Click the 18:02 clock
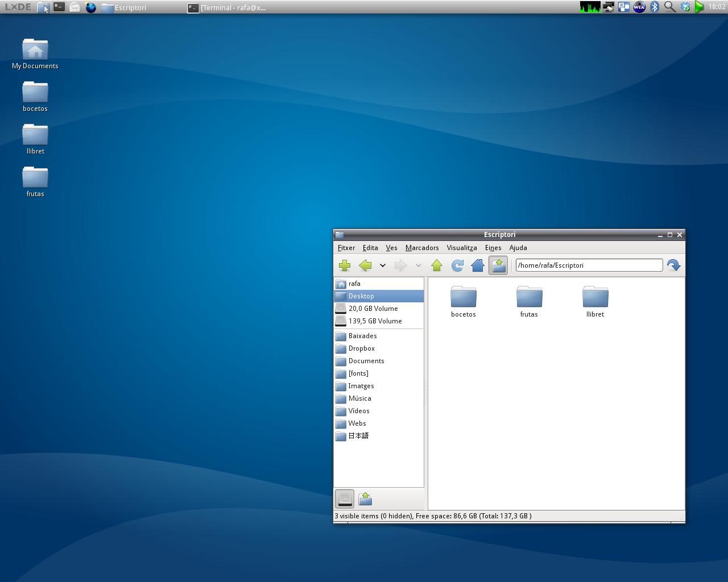 click(x=717, y=7)
